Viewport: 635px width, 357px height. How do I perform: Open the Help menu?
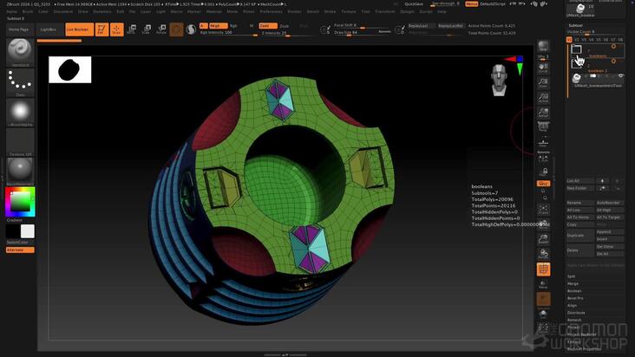point(442,12)
